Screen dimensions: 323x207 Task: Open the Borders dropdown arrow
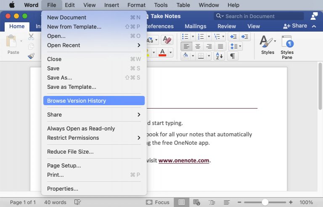pyautogui.click(x=209, y=56)
